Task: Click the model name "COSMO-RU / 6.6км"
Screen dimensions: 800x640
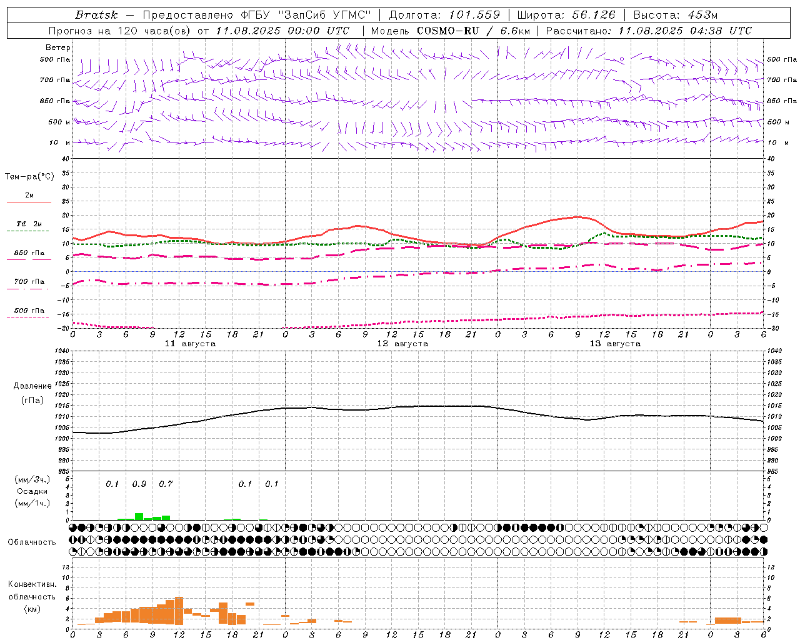Action: click(473, 31)
